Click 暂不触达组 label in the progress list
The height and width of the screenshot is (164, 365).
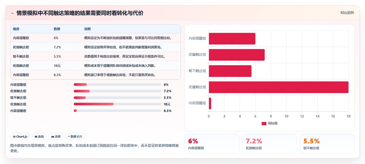18,98
